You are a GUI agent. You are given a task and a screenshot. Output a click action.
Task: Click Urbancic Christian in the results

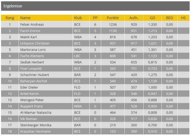tap(35, 43)
